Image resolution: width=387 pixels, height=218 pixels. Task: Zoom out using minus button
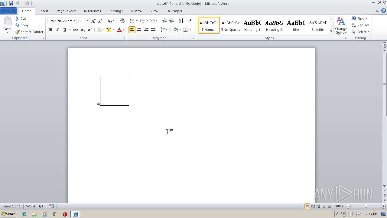click(x=348, y=206)
